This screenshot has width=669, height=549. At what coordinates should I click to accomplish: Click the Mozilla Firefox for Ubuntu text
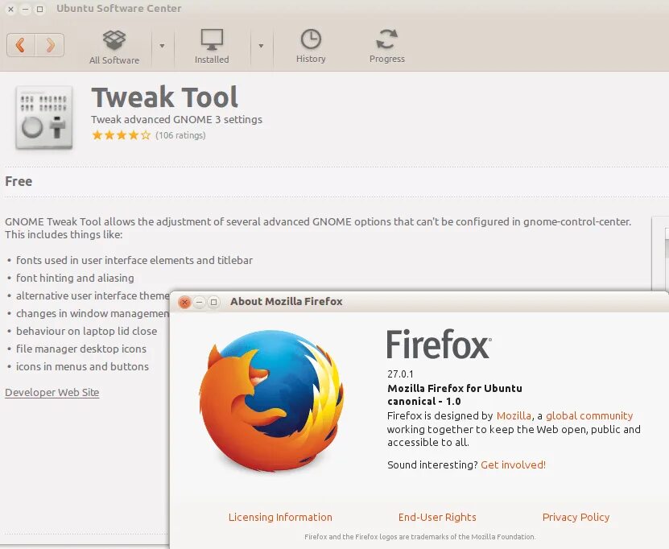[455, 389]
